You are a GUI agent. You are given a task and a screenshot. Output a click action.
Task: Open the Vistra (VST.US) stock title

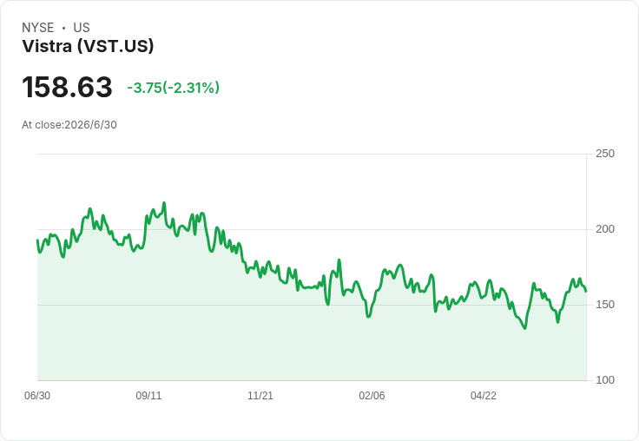point(88,46)
